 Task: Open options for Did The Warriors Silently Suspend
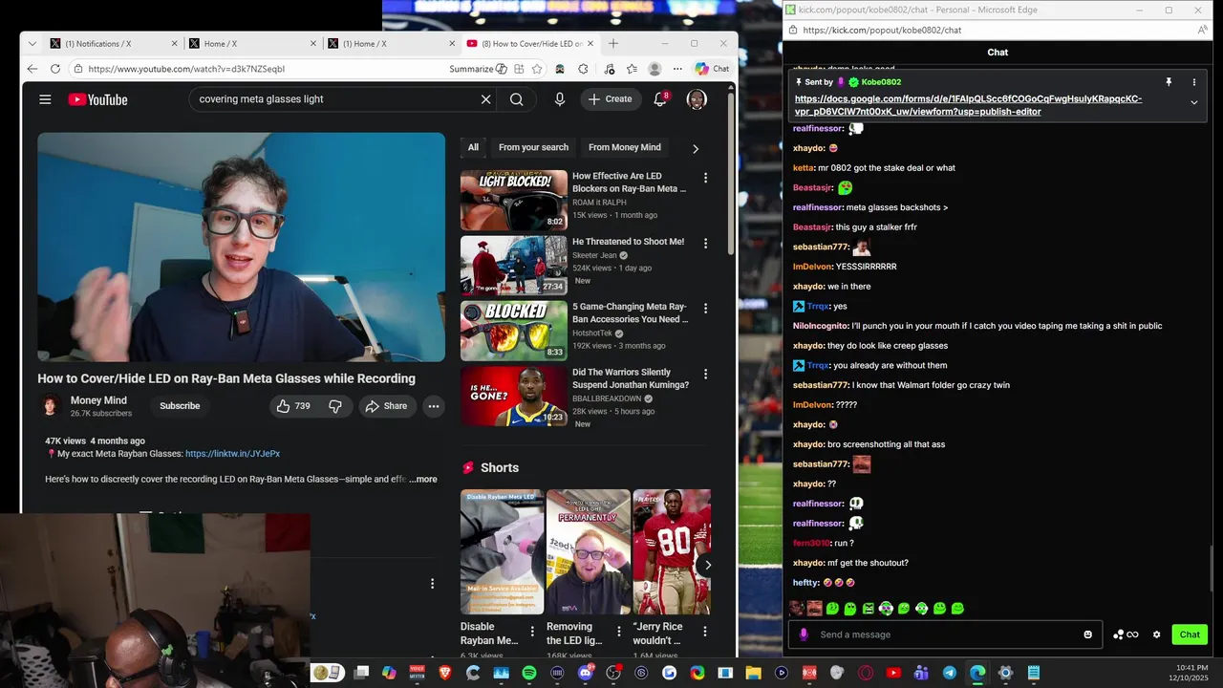pos(705,375)
